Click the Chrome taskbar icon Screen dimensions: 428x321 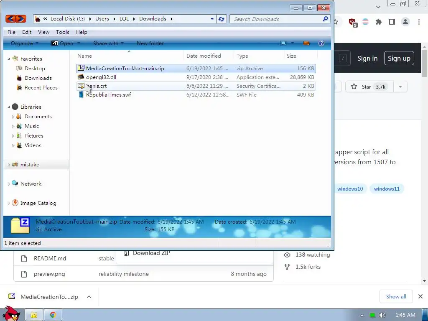click(x=53, y=315)
